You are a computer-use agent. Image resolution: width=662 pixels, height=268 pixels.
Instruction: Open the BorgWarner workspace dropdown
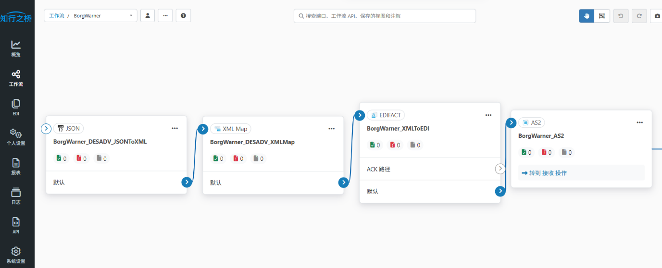pos(102,16)
